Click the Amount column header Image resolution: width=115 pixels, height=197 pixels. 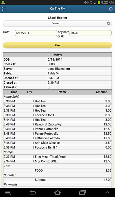pyautogui.click(x=101, y=92)
